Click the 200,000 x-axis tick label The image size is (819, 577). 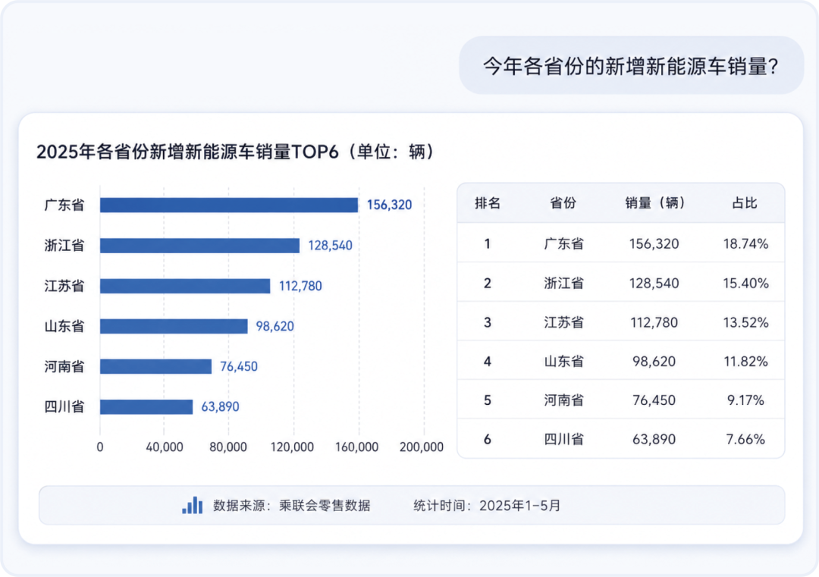point(422,447)
